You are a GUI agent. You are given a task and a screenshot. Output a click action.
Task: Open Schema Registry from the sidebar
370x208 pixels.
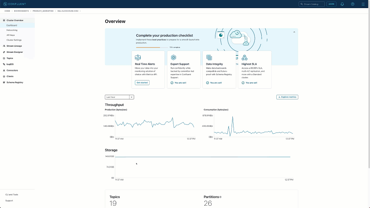tap(15, 82)
